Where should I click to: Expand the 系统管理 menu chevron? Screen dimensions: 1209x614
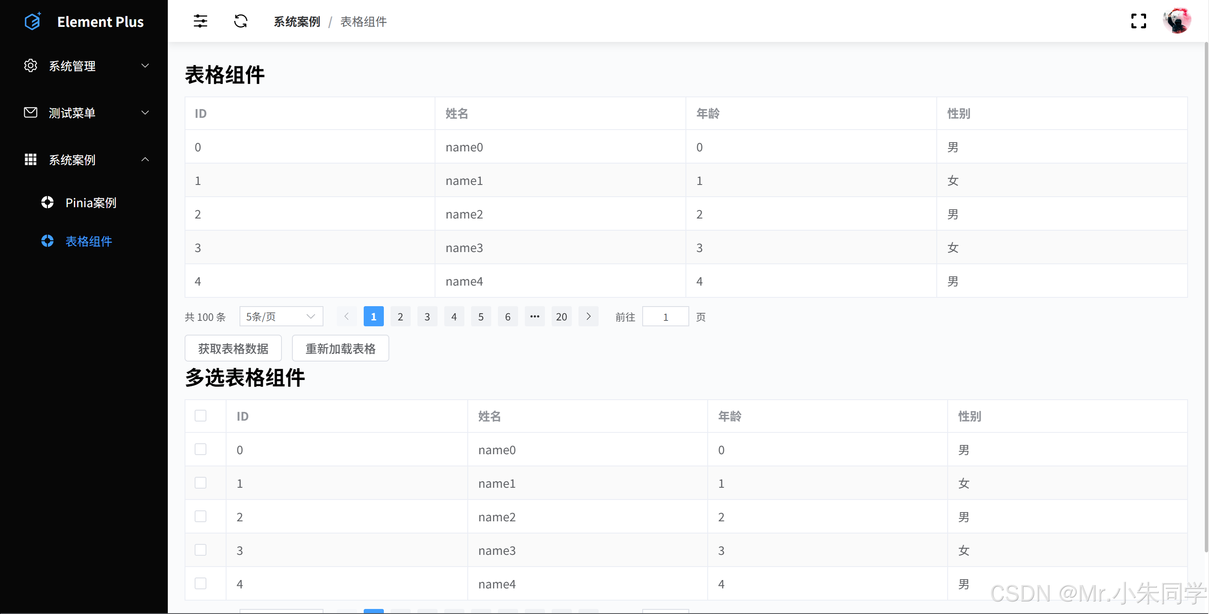145,66
